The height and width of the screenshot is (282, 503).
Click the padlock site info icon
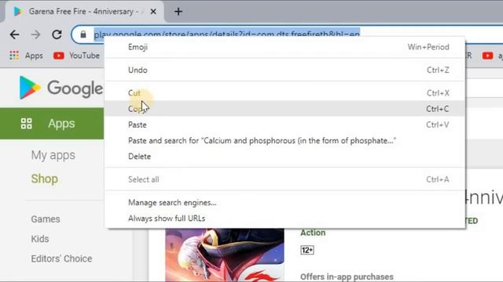[83, 34]
